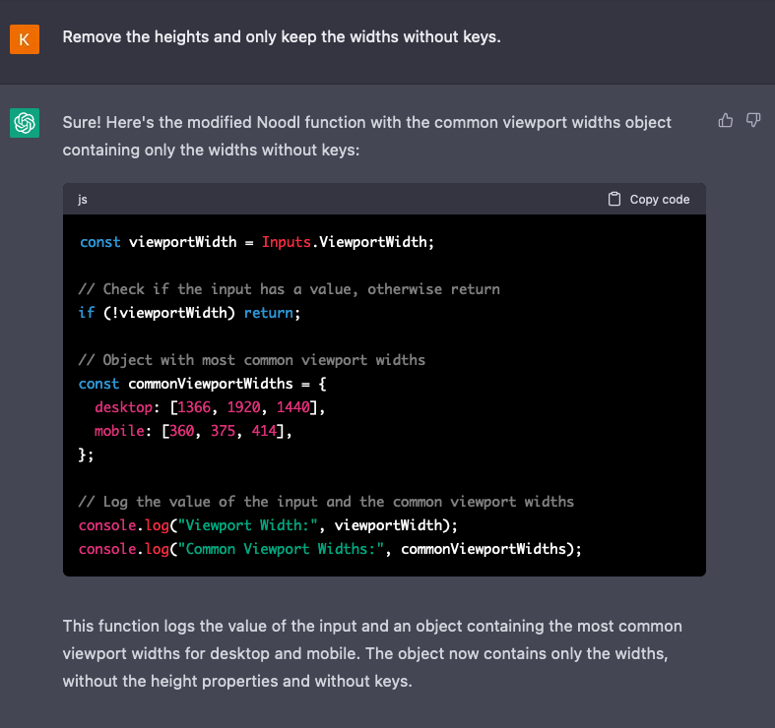Click the green ChatGPT logo avatar

(x=25, y=123)
